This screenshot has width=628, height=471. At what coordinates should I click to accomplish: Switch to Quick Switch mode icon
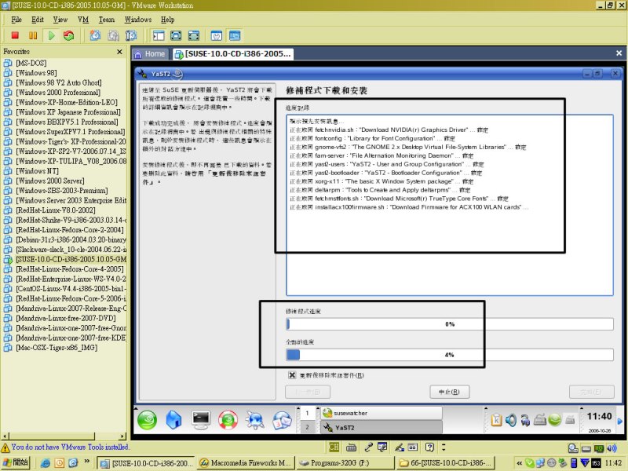click(x=194, y=35)
